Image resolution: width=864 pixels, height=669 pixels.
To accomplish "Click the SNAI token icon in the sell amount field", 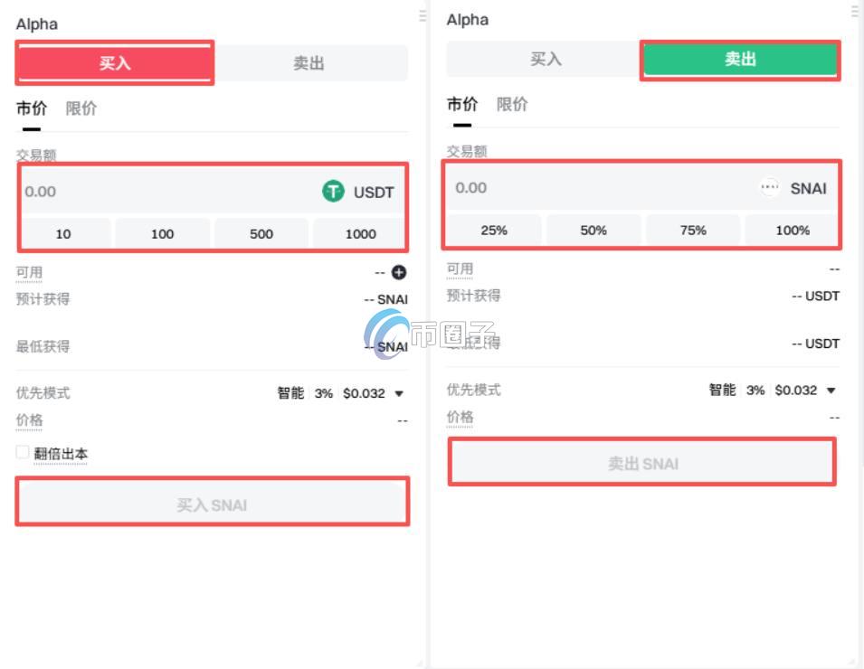I will click(769, 188).
